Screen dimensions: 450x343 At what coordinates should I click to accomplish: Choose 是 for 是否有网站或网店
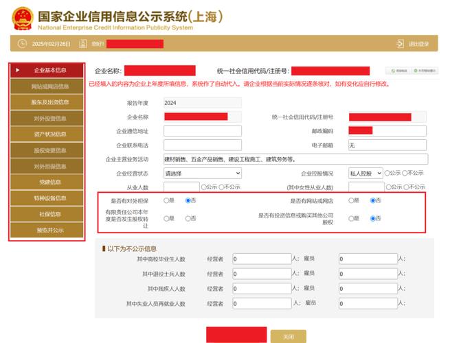tap(351, 200)
